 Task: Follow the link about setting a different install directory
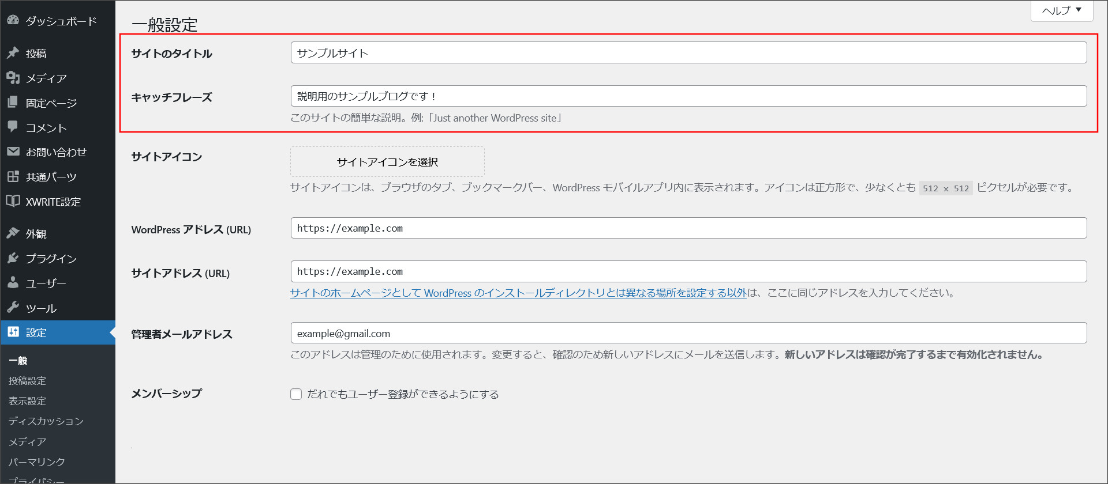tap(518, 293)
